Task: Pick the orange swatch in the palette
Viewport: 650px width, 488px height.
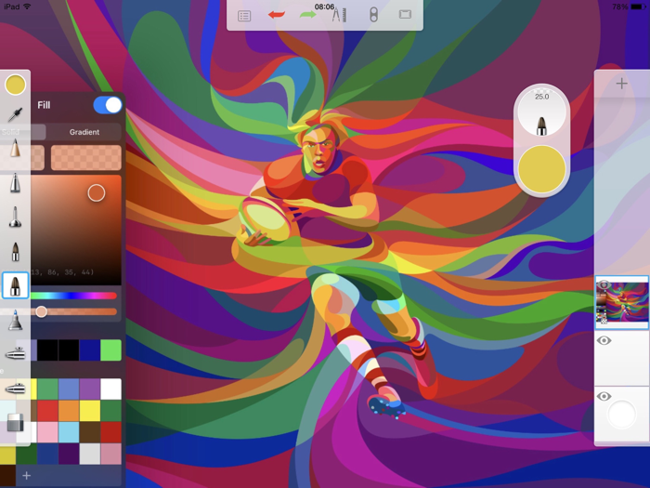Action: pos(69,411)
